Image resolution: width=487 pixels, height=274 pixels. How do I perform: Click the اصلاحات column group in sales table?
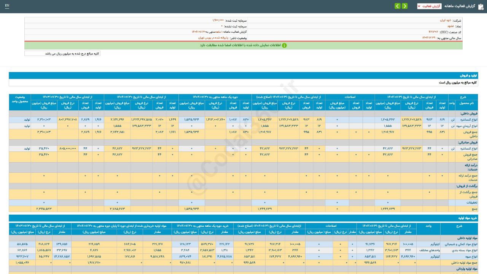click(349, 97)
